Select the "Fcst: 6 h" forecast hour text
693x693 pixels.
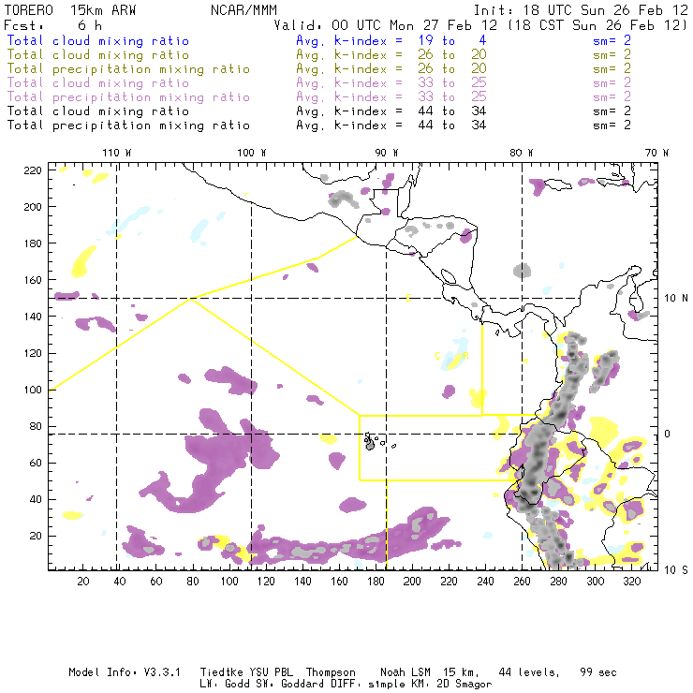(52, 25)
